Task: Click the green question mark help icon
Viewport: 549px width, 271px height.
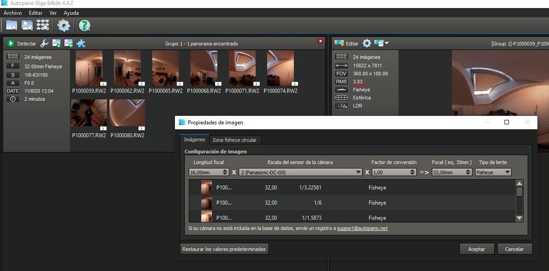Action: point(84,25)
